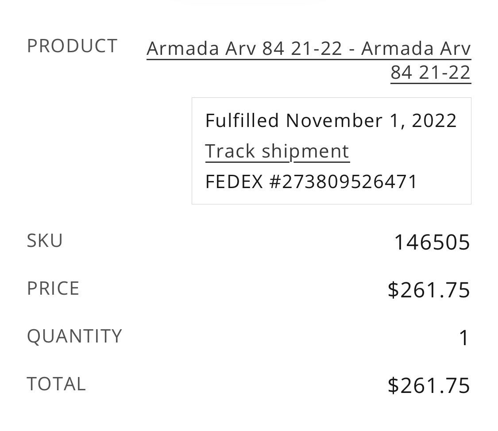Click the SKU row label
498x431 pixels.
[45, 241]
